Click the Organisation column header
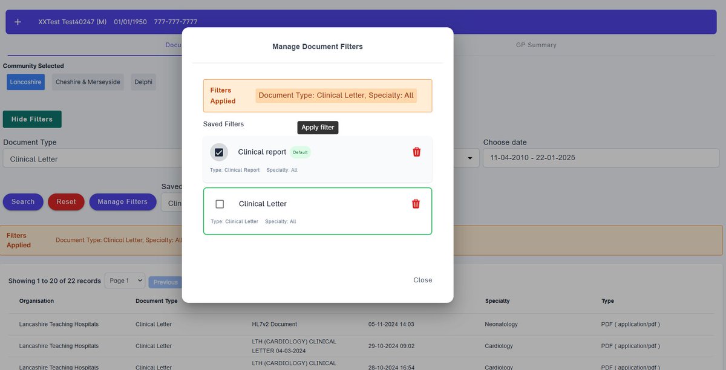This screenshot has height=370, width=726. pyautogui.click(x=36, y=301)
